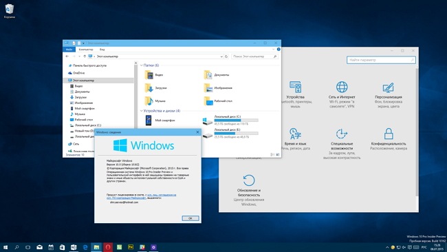Open OneNote from the taskbar
The height and width of the screenshot is (252, 447).
74,247
